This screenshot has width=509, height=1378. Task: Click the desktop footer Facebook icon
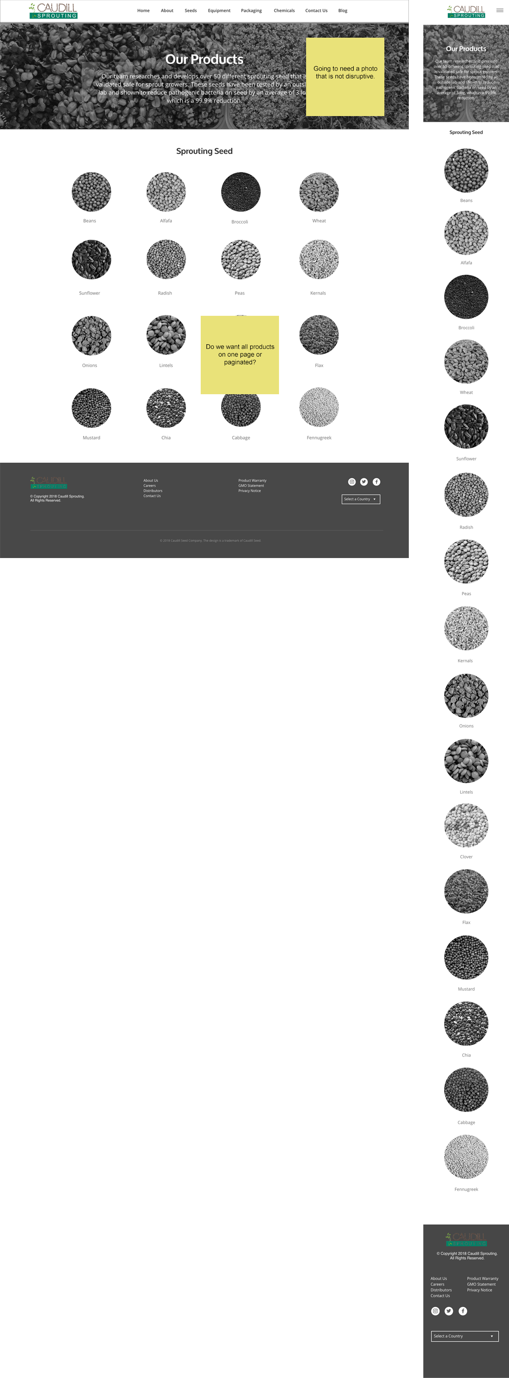[x=377, y=481]
